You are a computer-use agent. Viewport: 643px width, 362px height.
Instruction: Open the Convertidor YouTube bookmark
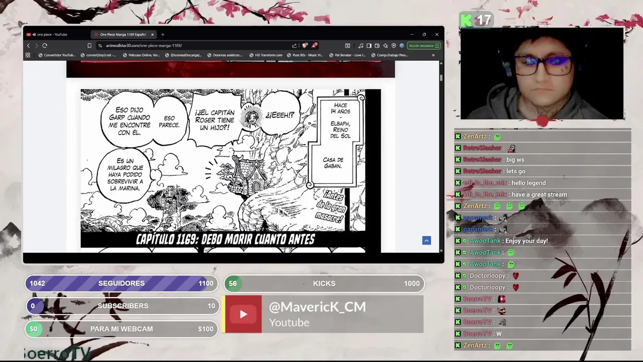pyautogui.click(x=57, y=55)
